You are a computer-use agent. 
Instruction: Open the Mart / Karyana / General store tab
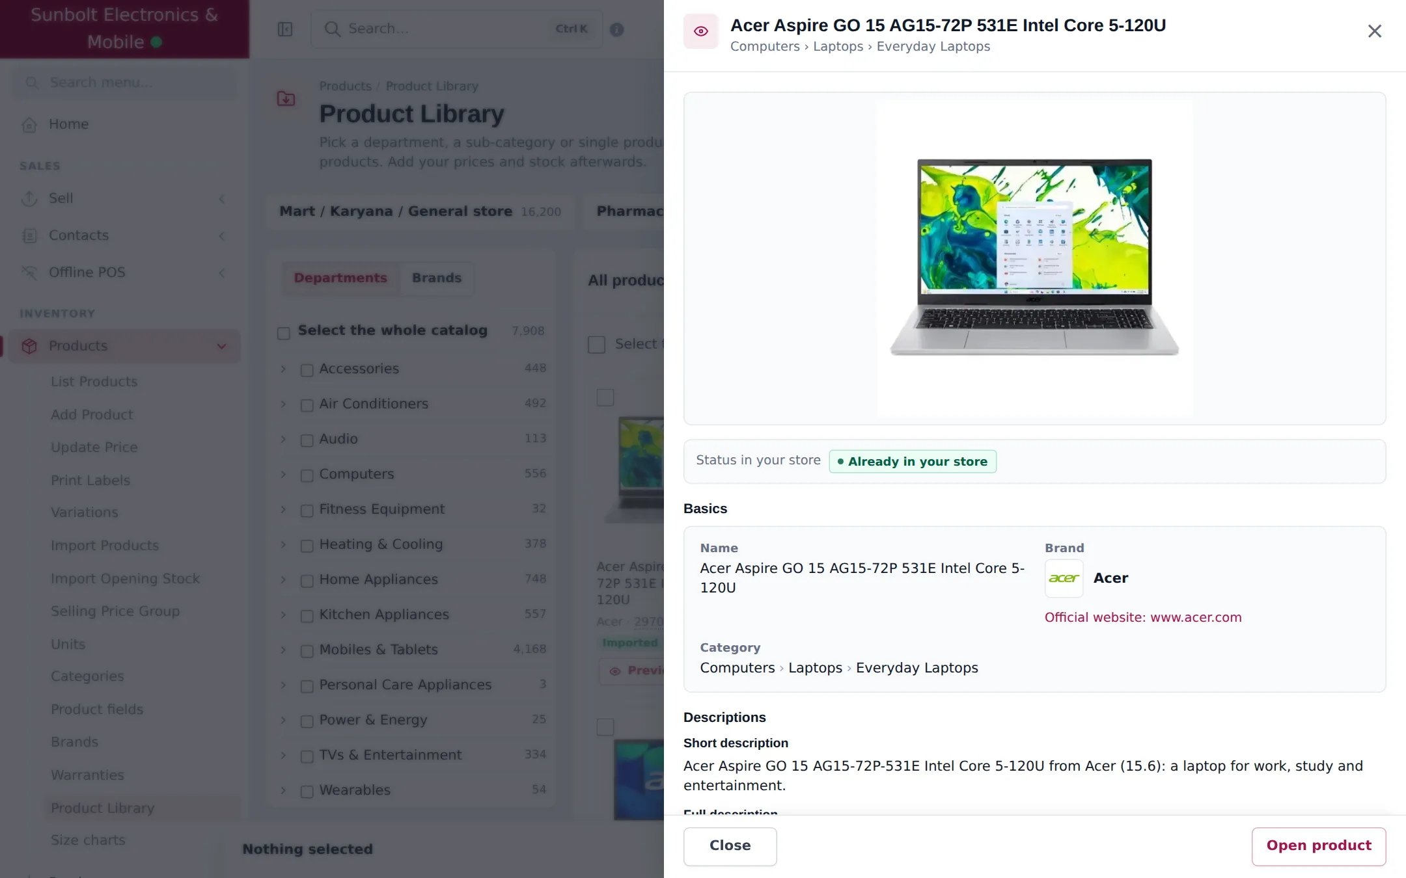[x=420, y=211]
